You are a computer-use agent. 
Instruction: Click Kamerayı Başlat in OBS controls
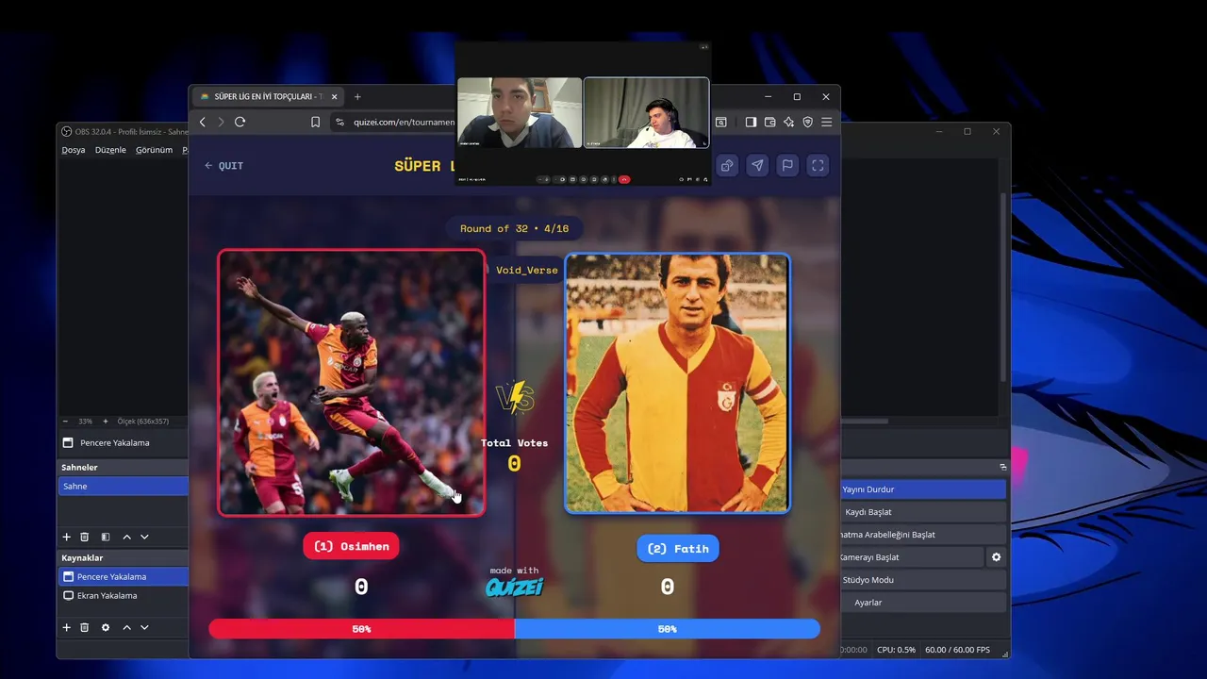912,557
